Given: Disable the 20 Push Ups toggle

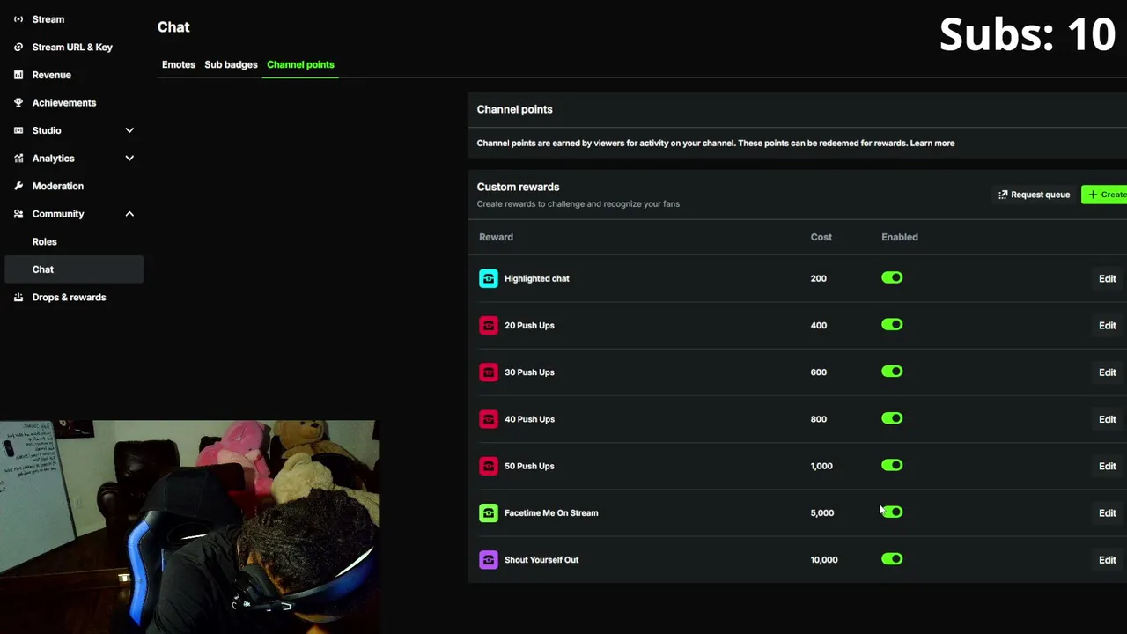Looking at the screenshot, I should (x=892, y=325).
